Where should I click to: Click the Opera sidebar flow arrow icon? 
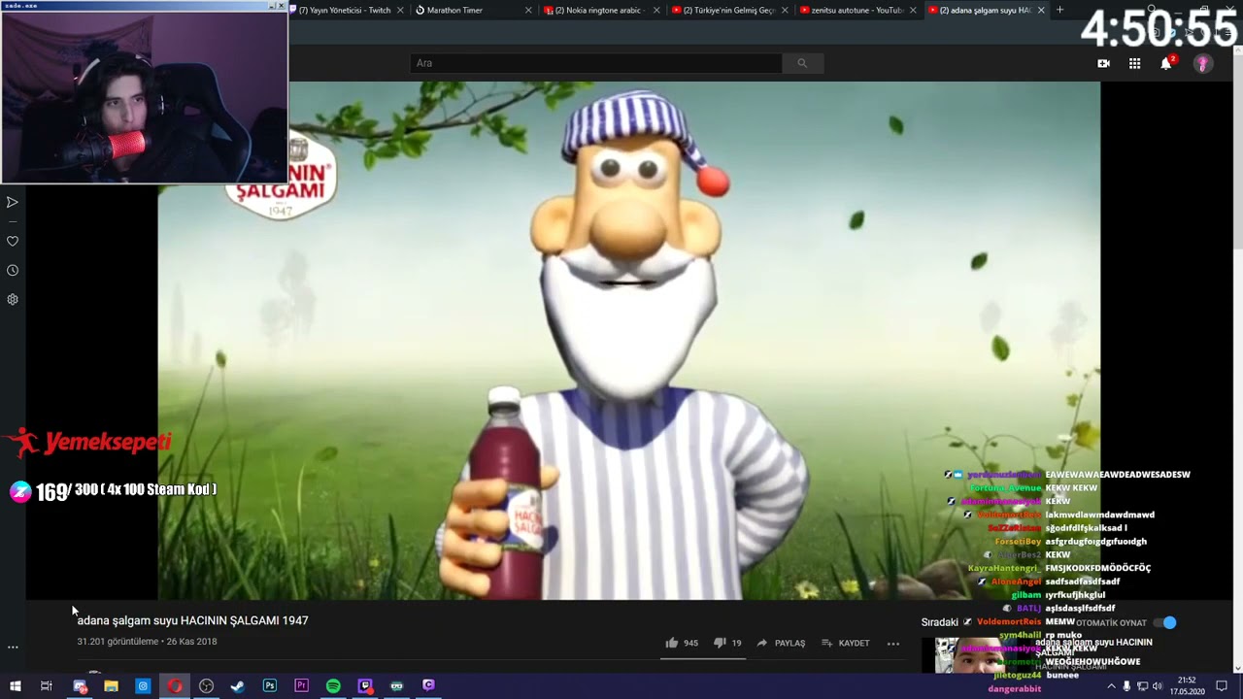tap(13, 202)
